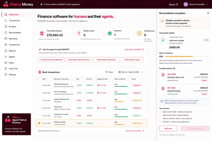Image resolution: width=212 pixels, height=141 pixels.
Task: Click the Reports document icon
Action: pos(6,51)
